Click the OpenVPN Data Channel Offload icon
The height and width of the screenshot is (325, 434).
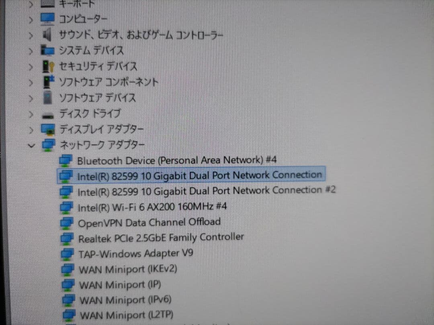click(x=67, y=223)
